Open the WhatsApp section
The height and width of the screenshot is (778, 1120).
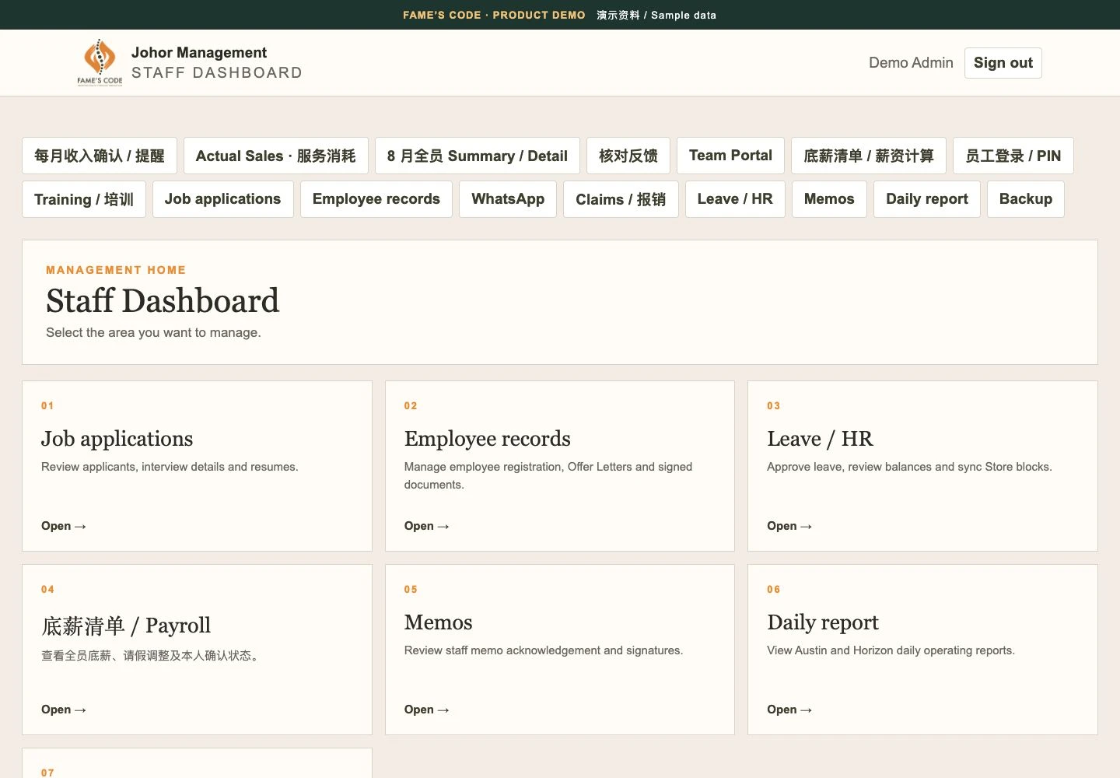508,199
